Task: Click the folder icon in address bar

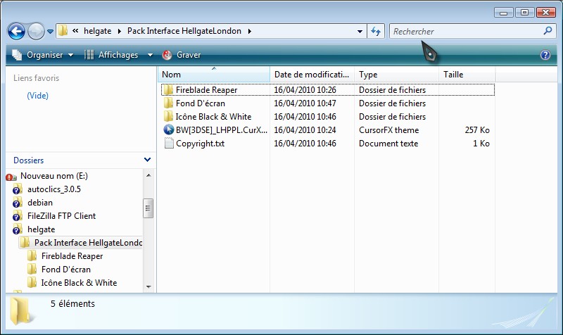Action: tap(63, 31)
